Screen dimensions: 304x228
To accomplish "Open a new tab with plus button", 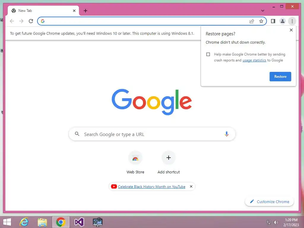I will click(x=85, y=11).
